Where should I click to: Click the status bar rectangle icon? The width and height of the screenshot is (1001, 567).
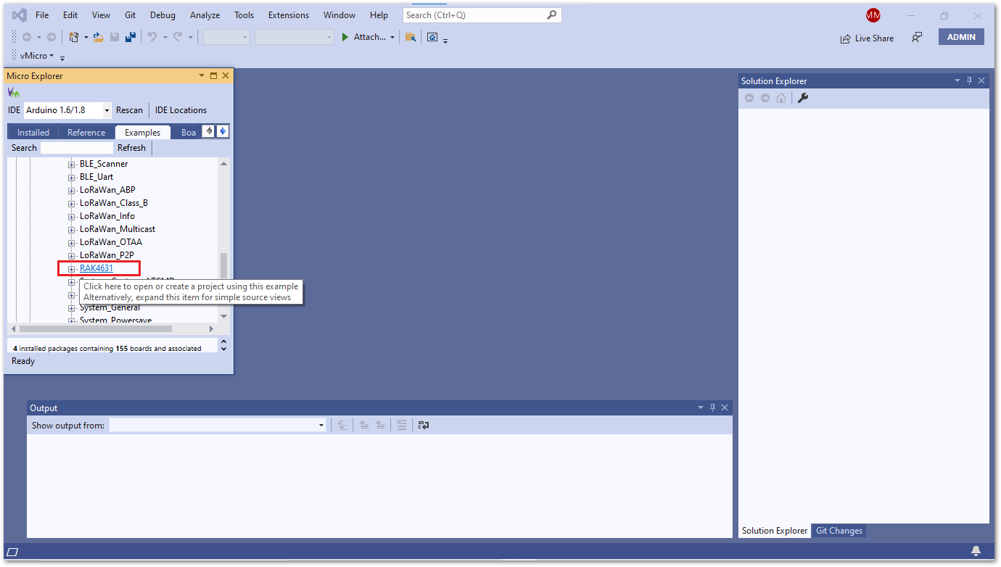(12, 552)
